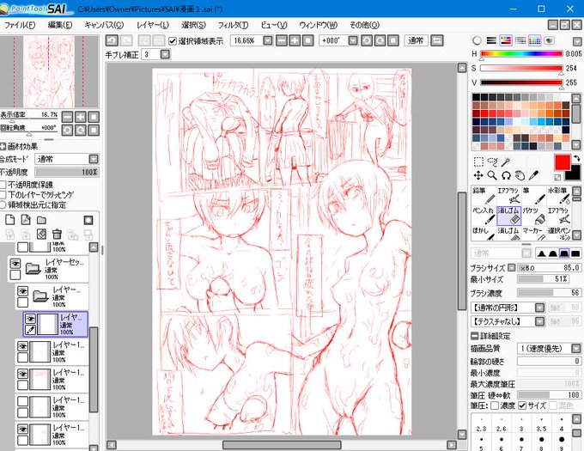
Task: Select the 水彩筆 (watercolor) brush tool
Action: coord(559,196)
